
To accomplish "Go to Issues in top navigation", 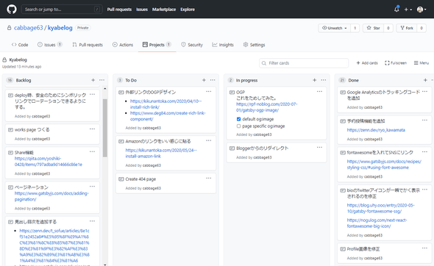I will click(142, 10).
